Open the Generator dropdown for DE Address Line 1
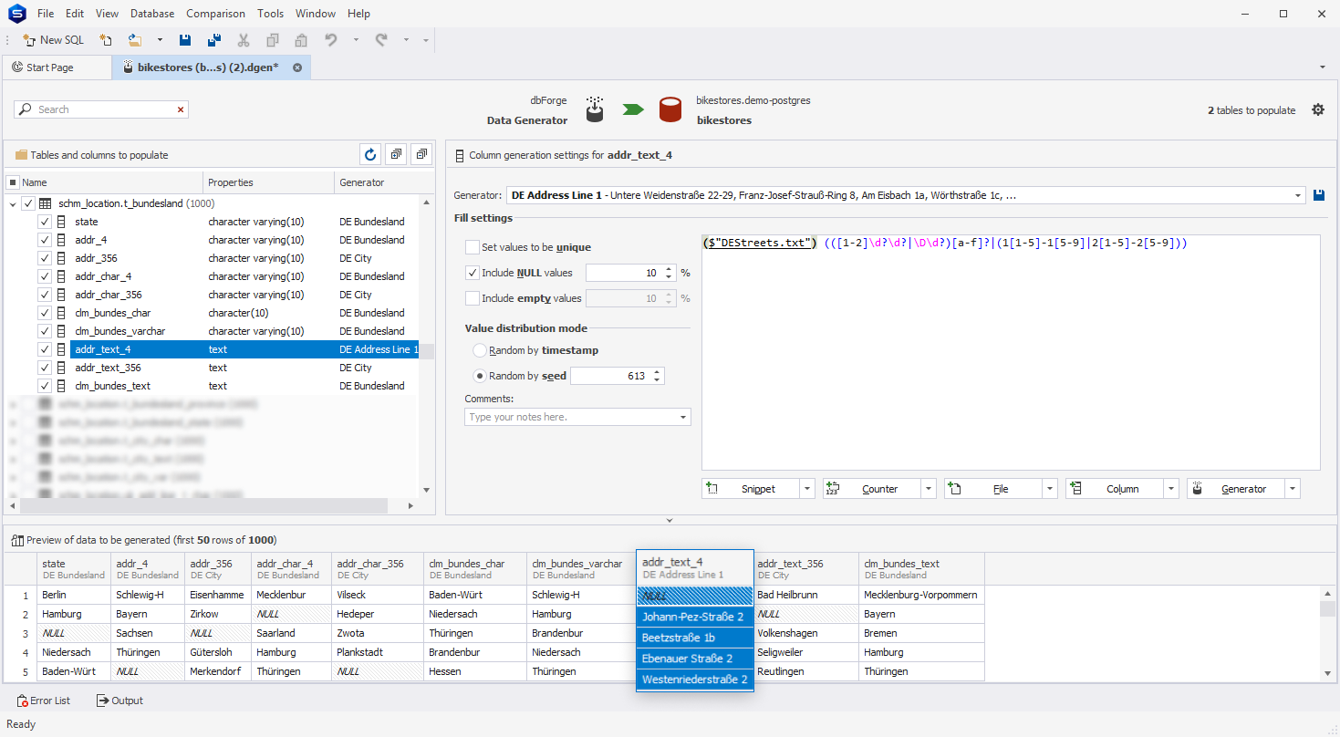The width and height of the screenshot is (1340, 737). [x=1298, y=195]
